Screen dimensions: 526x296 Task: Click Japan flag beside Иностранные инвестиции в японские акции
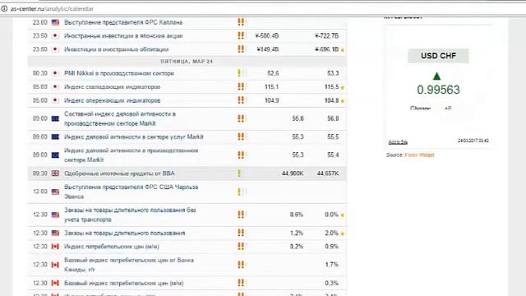coord(55,36)
